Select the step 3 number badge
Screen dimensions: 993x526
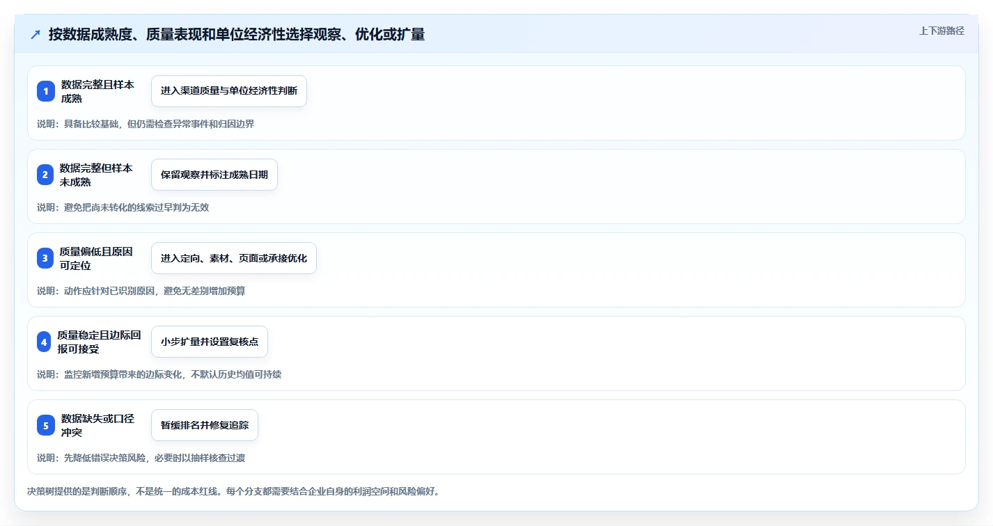click(46, 258)
